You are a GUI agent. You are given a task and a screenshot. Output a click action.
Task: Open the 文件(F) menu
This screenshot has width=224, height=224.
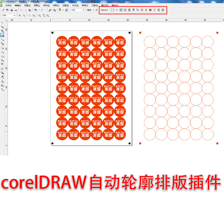[8, 5]
